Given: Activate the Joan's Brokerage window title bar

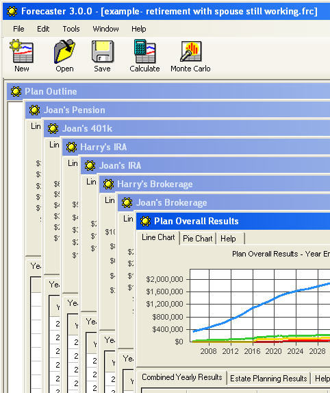Looking at the screenshot, I should tap(224, 202).
